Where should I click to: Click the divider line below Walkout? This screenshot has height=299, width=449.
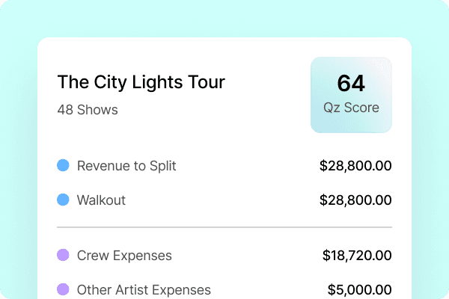tap(224, 227)
